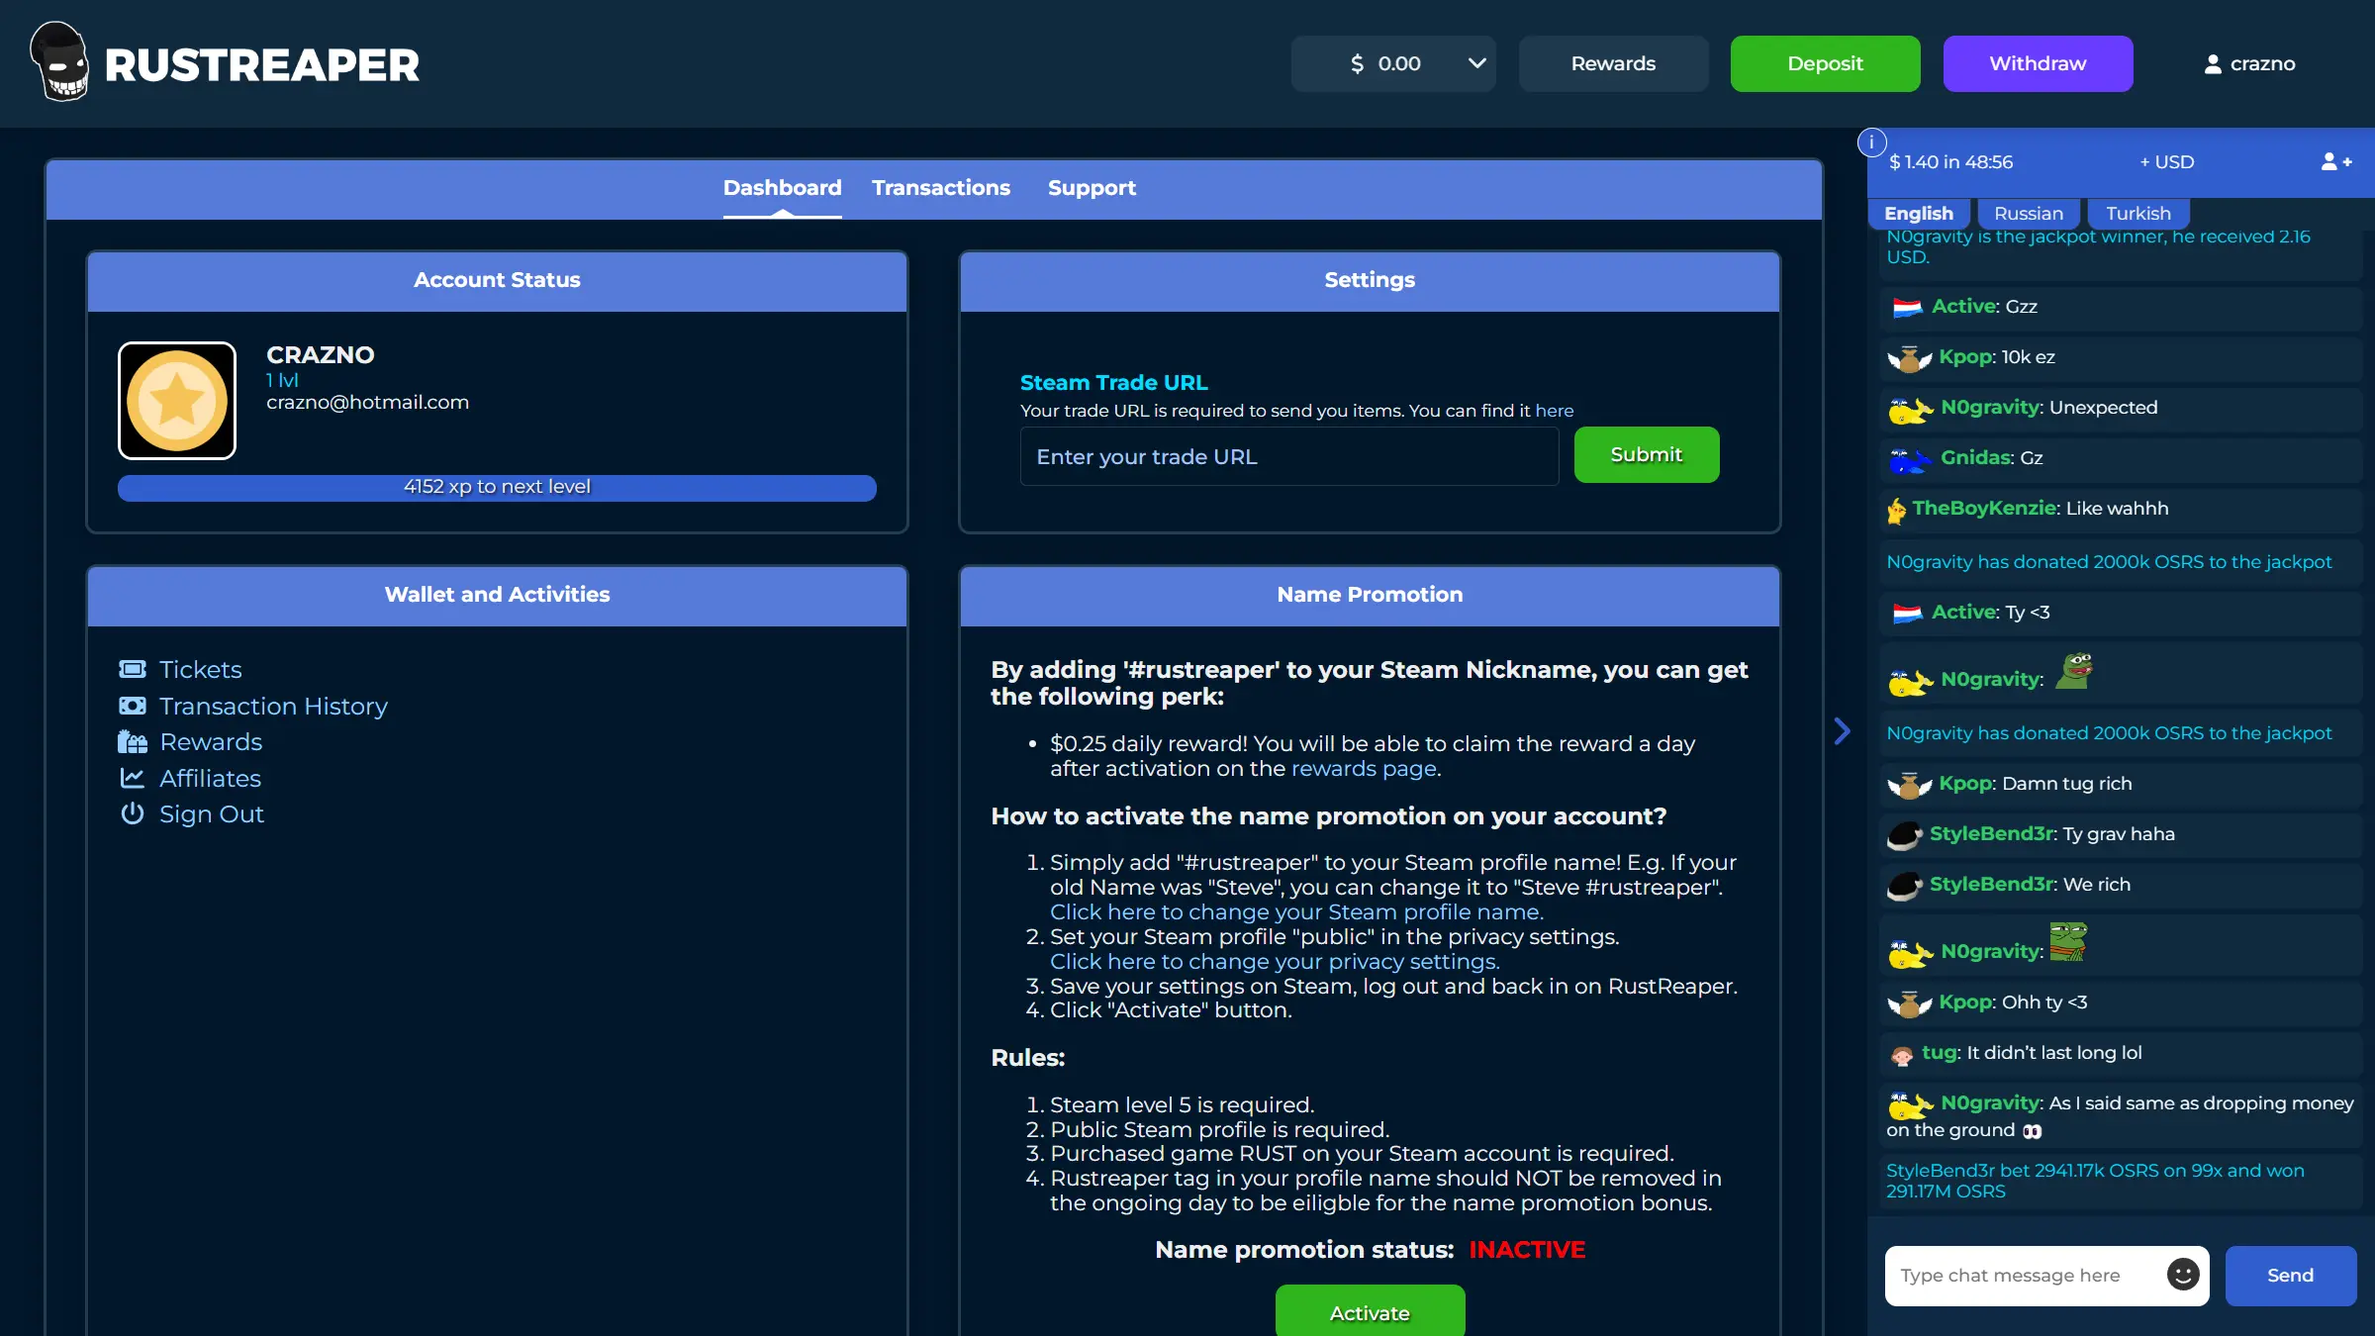The height and width of the screenshot is (1336, 2375).
Task: Click flag icon beside Active's 'Gzz' message
Action: point(1907,308)
